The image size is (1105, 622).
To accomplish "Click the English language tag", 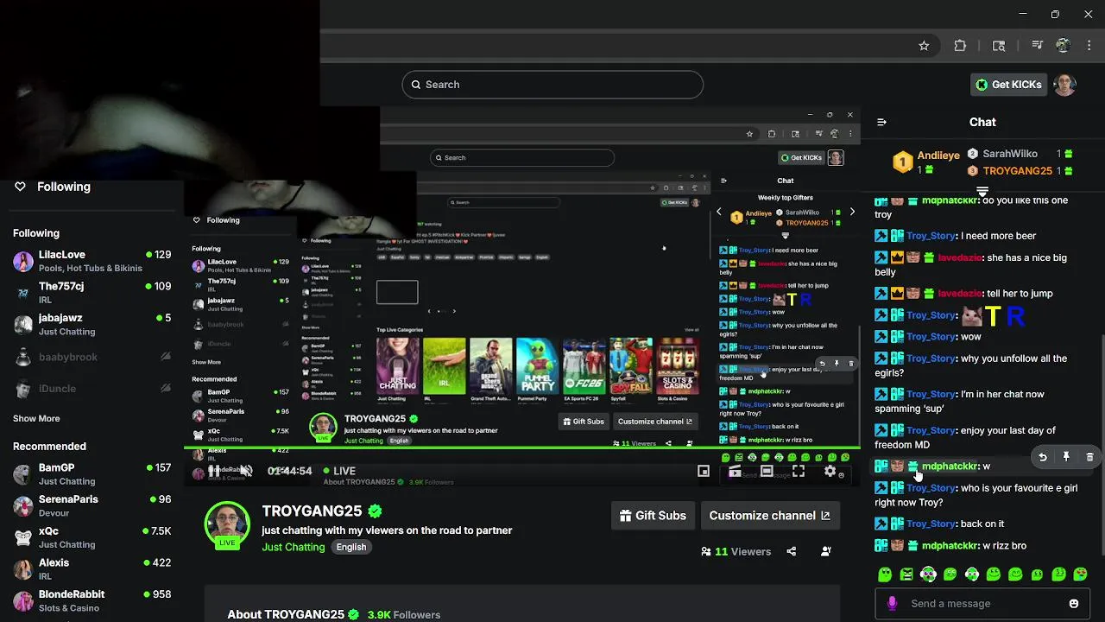I will click(351, 547).
